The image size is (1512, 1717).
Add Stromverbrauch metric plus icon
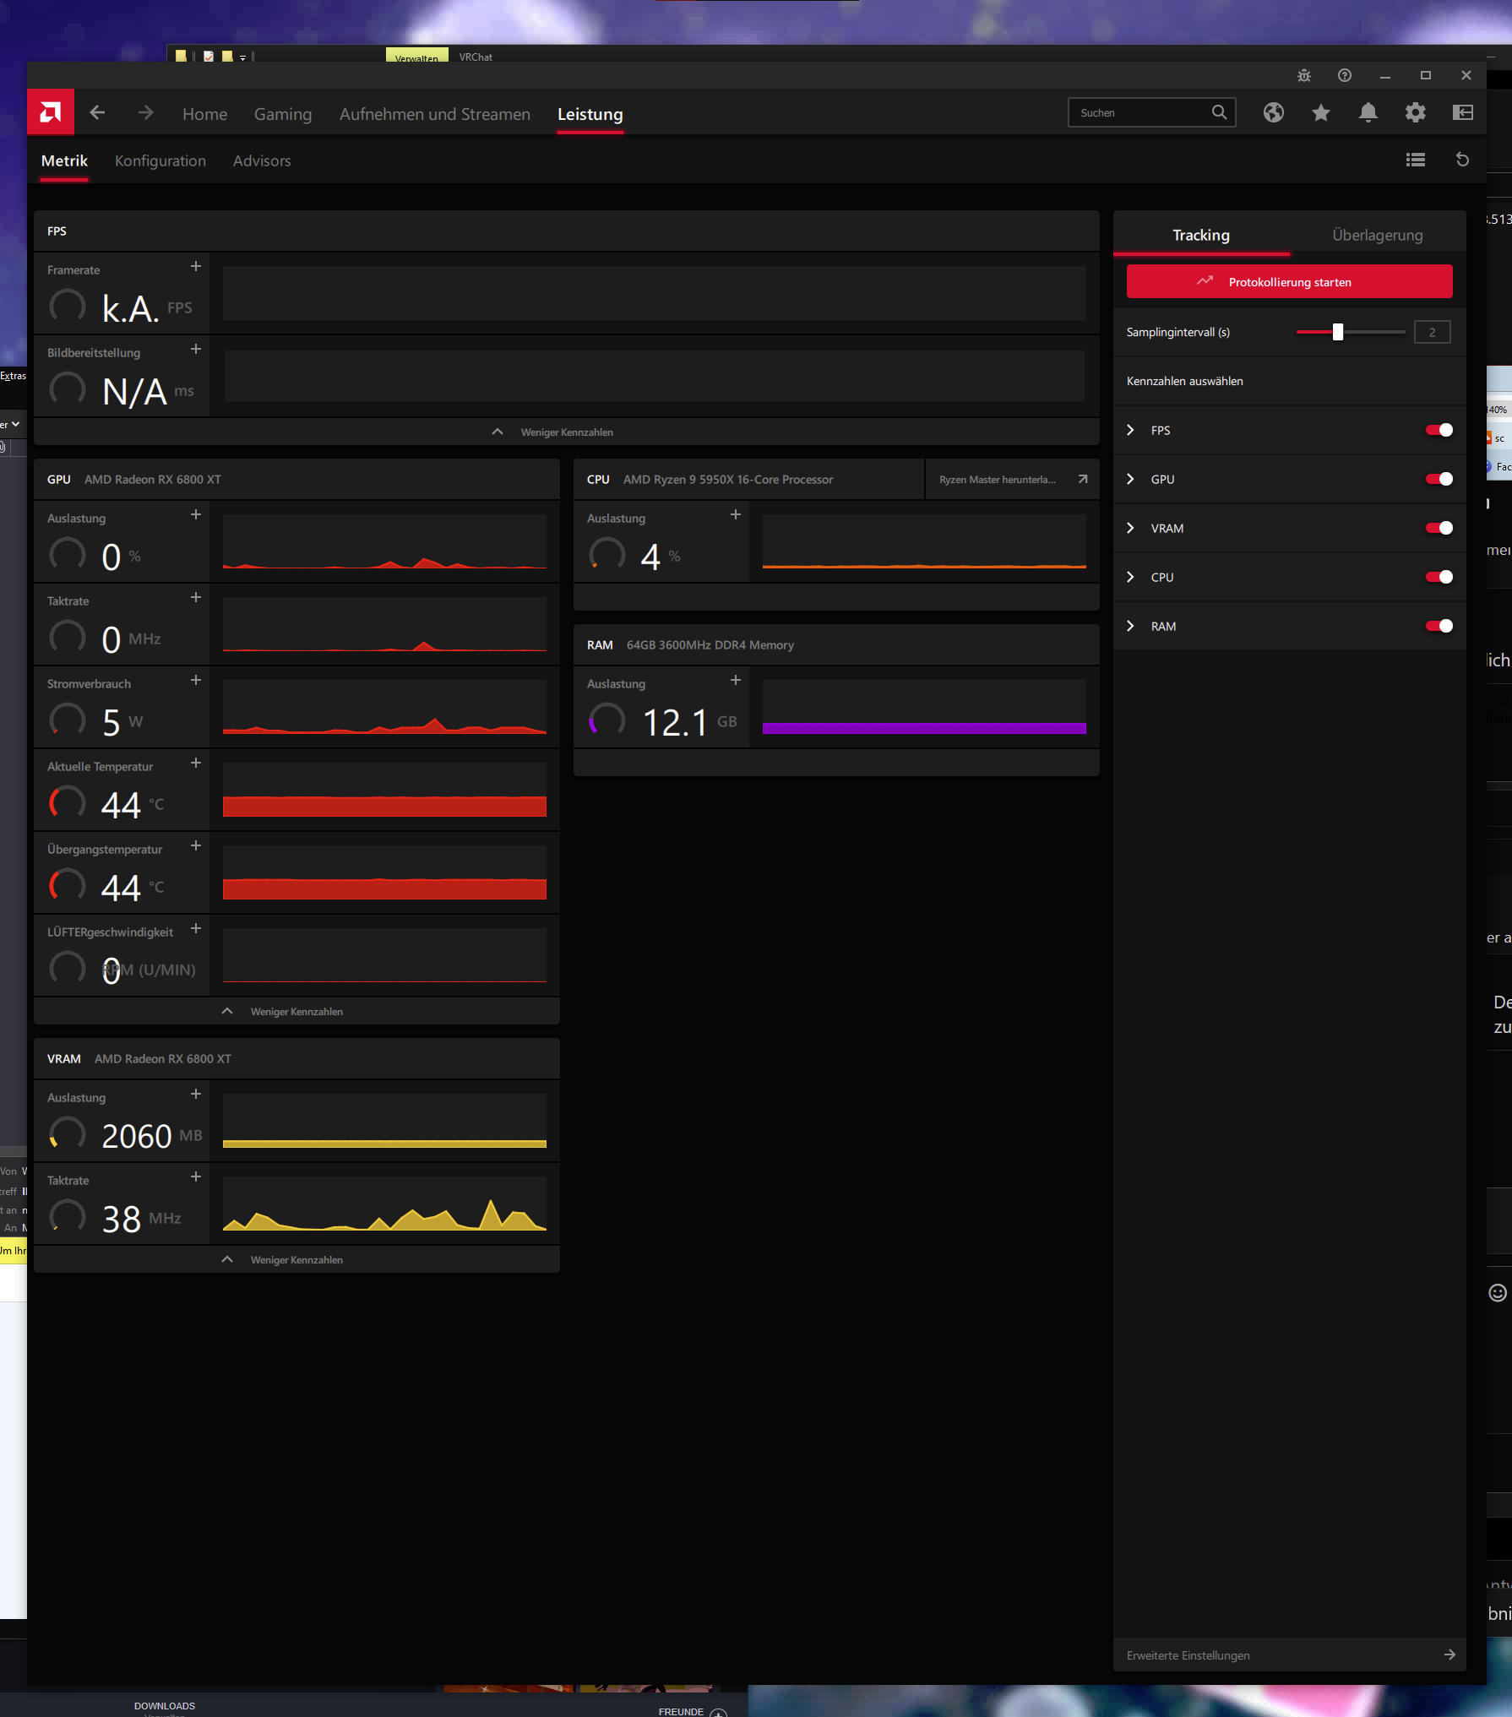coord(196,680)
